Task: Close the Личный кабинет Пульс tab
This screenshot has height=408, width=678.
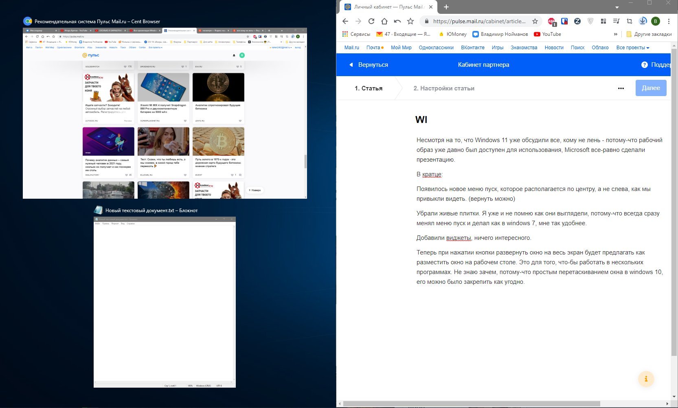Action: (x=431, y=7)
